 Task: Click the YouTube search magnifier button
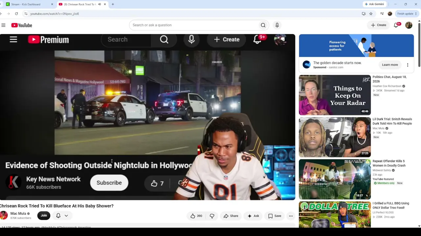(x=263, y=25)
